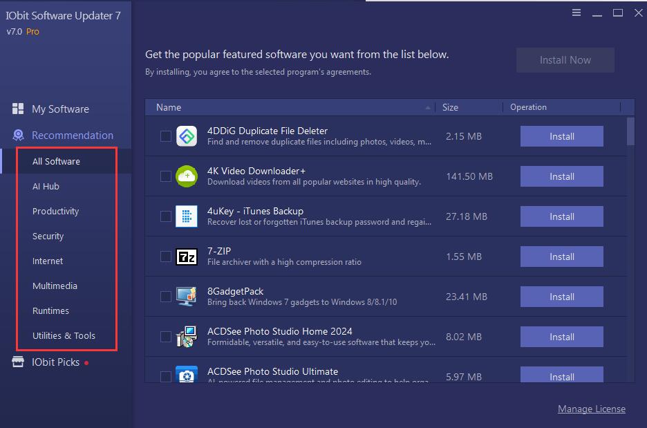Click the Install Now button
The width and height of the screenshot is (647, 428).
[565, 60]
